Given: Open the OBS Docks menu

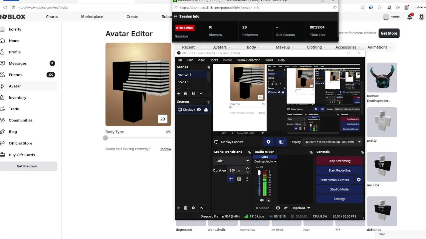Looking at the screenshot, I should pos(214,60).
